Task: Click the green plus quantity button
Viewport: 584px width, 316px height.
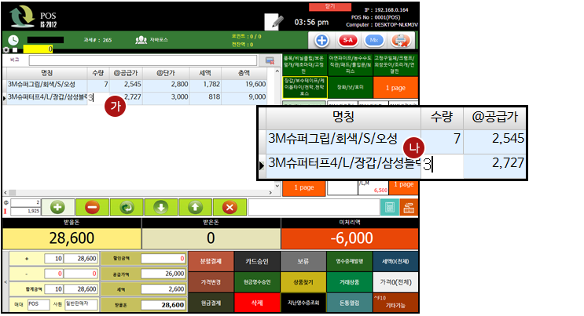Action: coord(57,207)
